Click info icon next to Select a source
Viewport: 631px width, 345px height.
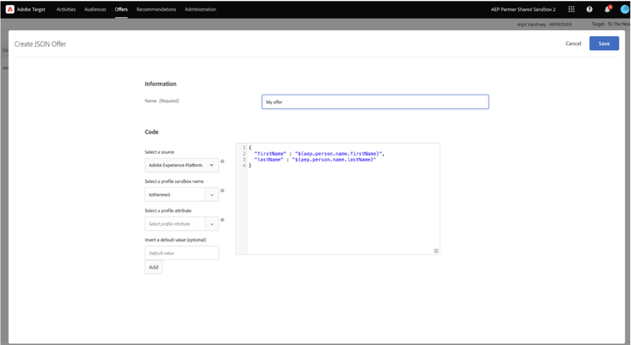coord(222,162)
